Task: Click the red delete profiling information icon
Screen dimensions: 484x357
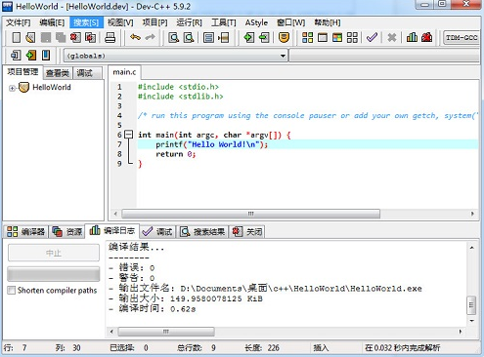Action: (426, 37)
